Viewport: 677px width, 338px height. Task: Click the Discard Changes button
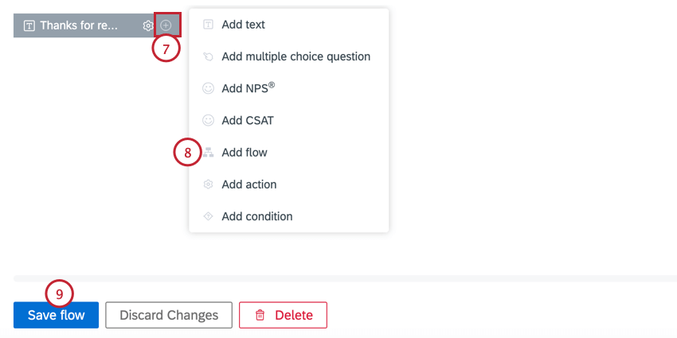click(169, 315)
